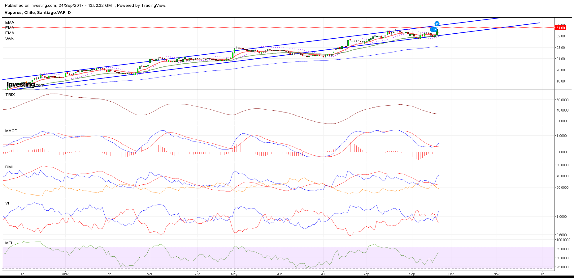574x278 pixels.
Task: Click the 25.0000 value on the MFI scale
Action: [x=563, y=267]
